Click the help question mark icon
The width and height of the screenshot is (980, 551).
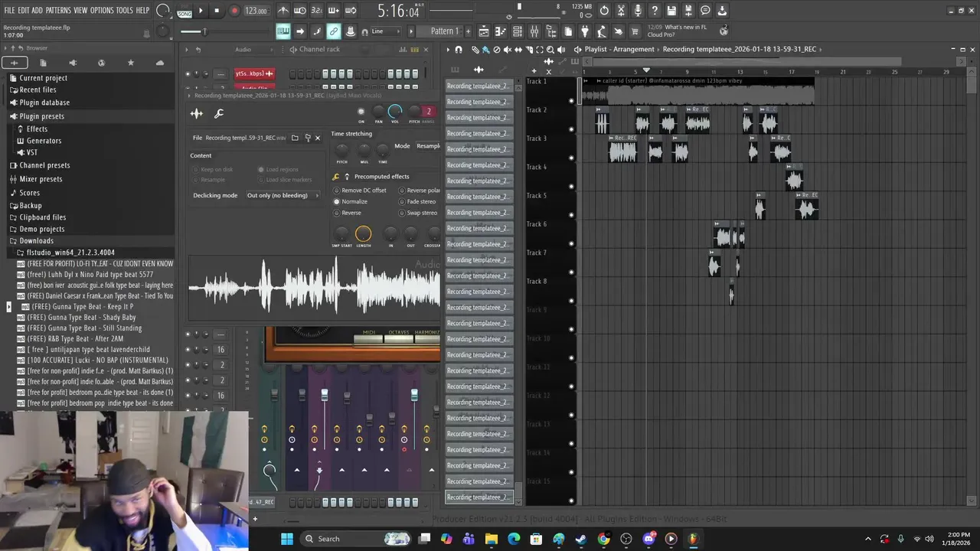[655, 11]
